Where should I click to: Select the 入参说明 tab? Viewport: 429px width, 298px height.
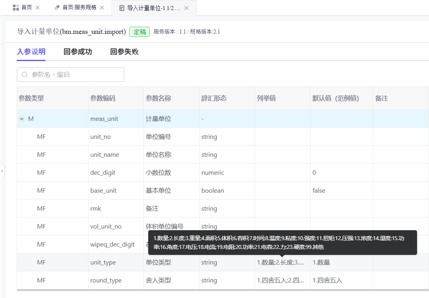pos(31,52)
